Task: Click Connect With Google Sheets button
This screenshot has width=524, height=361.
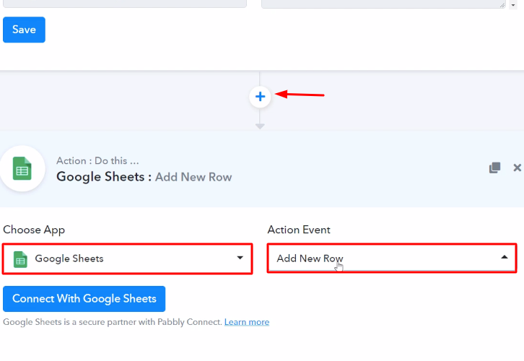Action: coord(84,299)
